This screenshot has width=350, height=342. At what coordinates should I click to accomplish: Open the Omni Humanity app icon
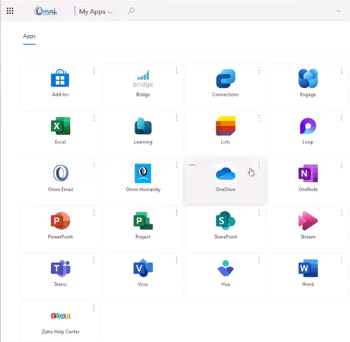click(x=143, y=173)
